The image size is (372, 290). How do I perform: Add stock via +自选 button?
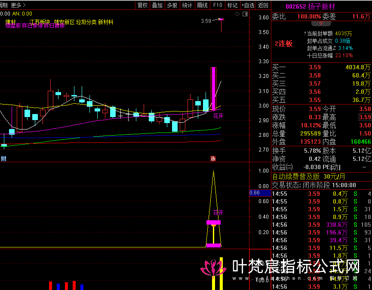[x=248, y=5]
